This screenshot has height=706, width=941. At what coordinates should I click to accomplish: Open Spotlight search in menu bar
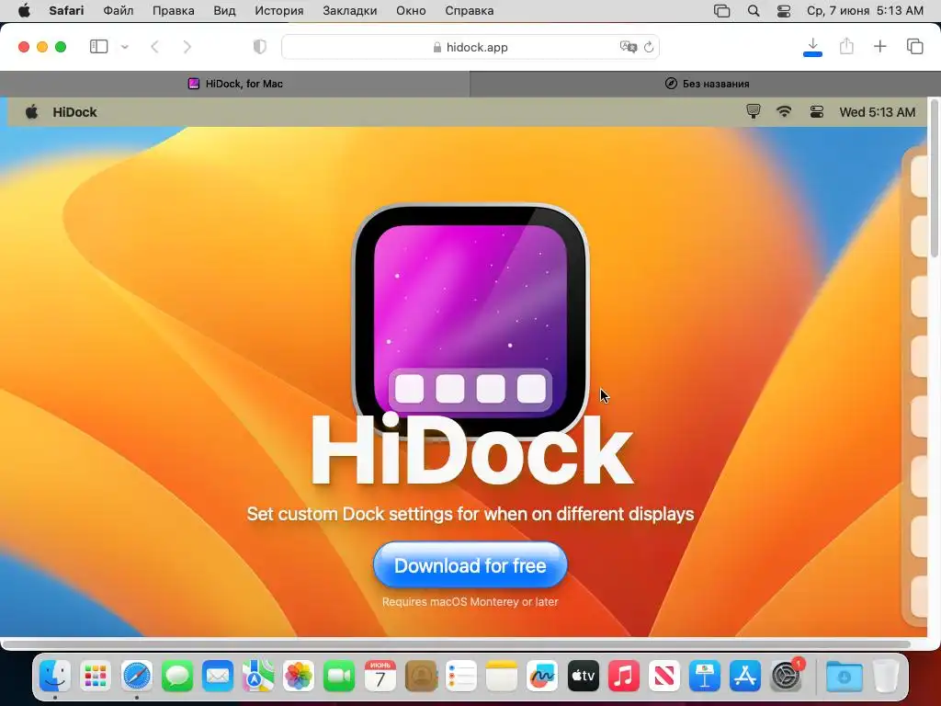754,11
